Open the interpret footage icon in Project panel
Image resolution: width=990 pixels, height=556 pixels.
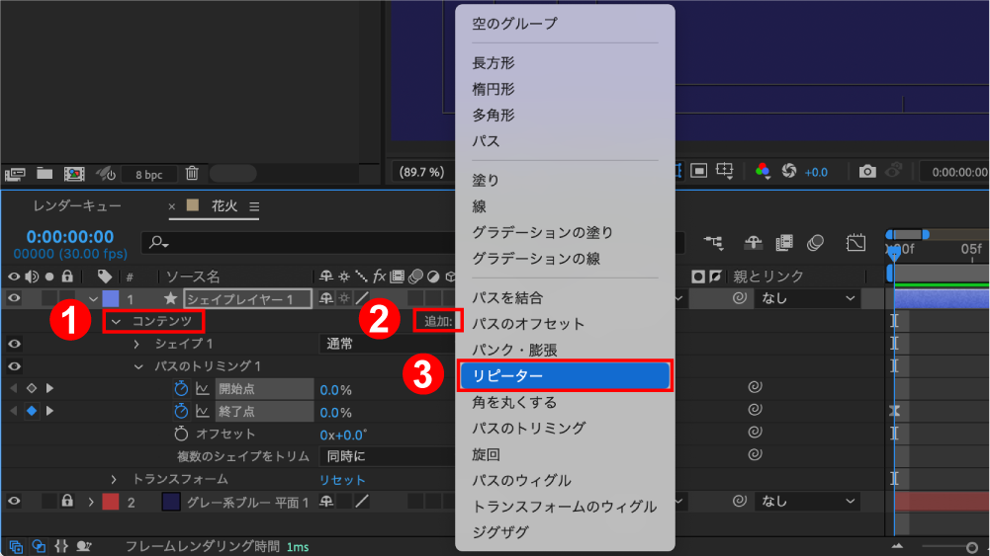click(15, 174)
